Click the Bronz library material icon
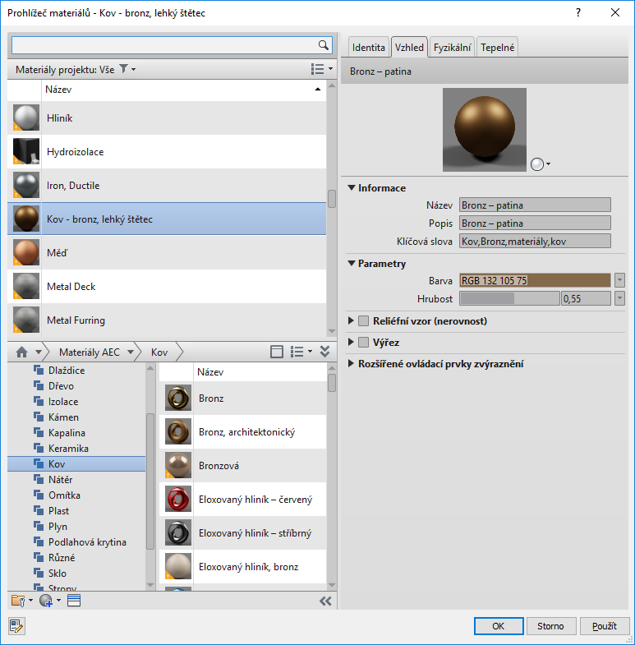Viewport: 635px width, 645px height. click(x=178, y=399)
